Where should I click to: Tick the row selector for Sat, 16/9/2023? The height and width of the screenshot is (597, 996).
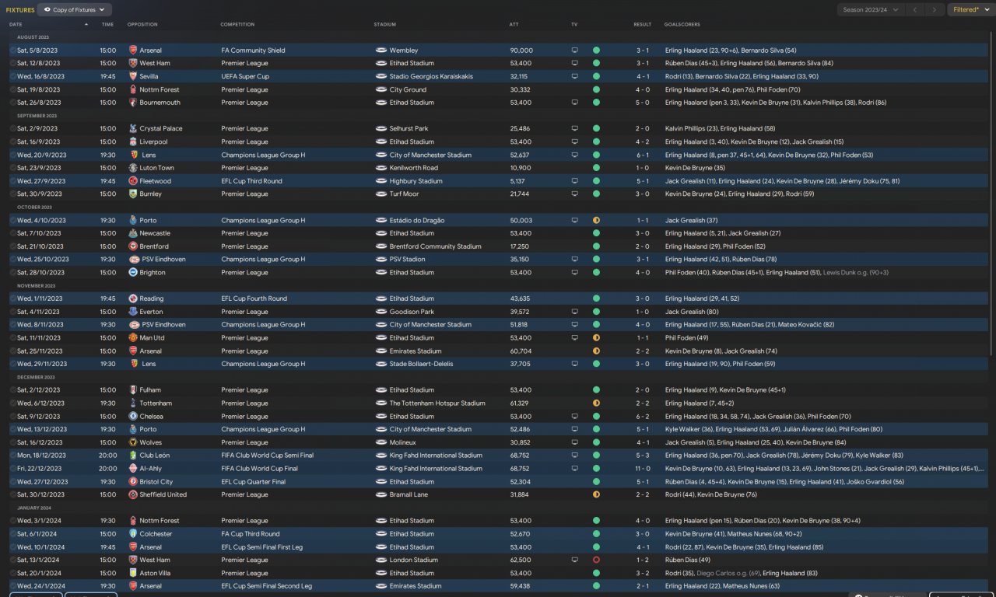click(12, 141)
